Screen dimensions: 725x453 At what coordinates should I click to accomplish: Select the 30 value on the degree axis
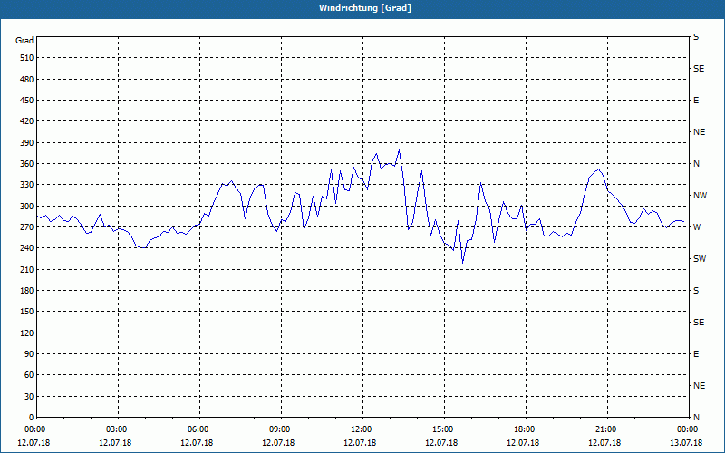click(29, 397)
